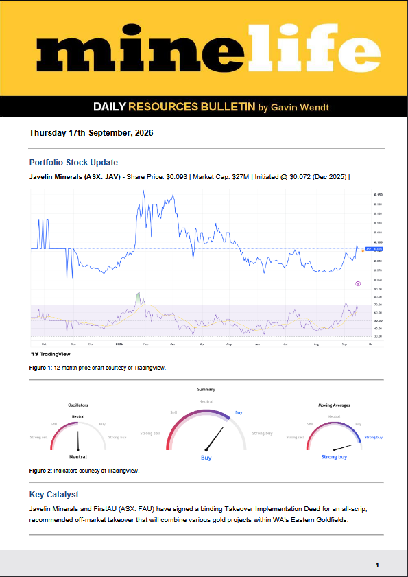This screenshot has width=408, height=577.
Task: Click the Sell label on the Oscillators gauge
Action: [54, 424]
